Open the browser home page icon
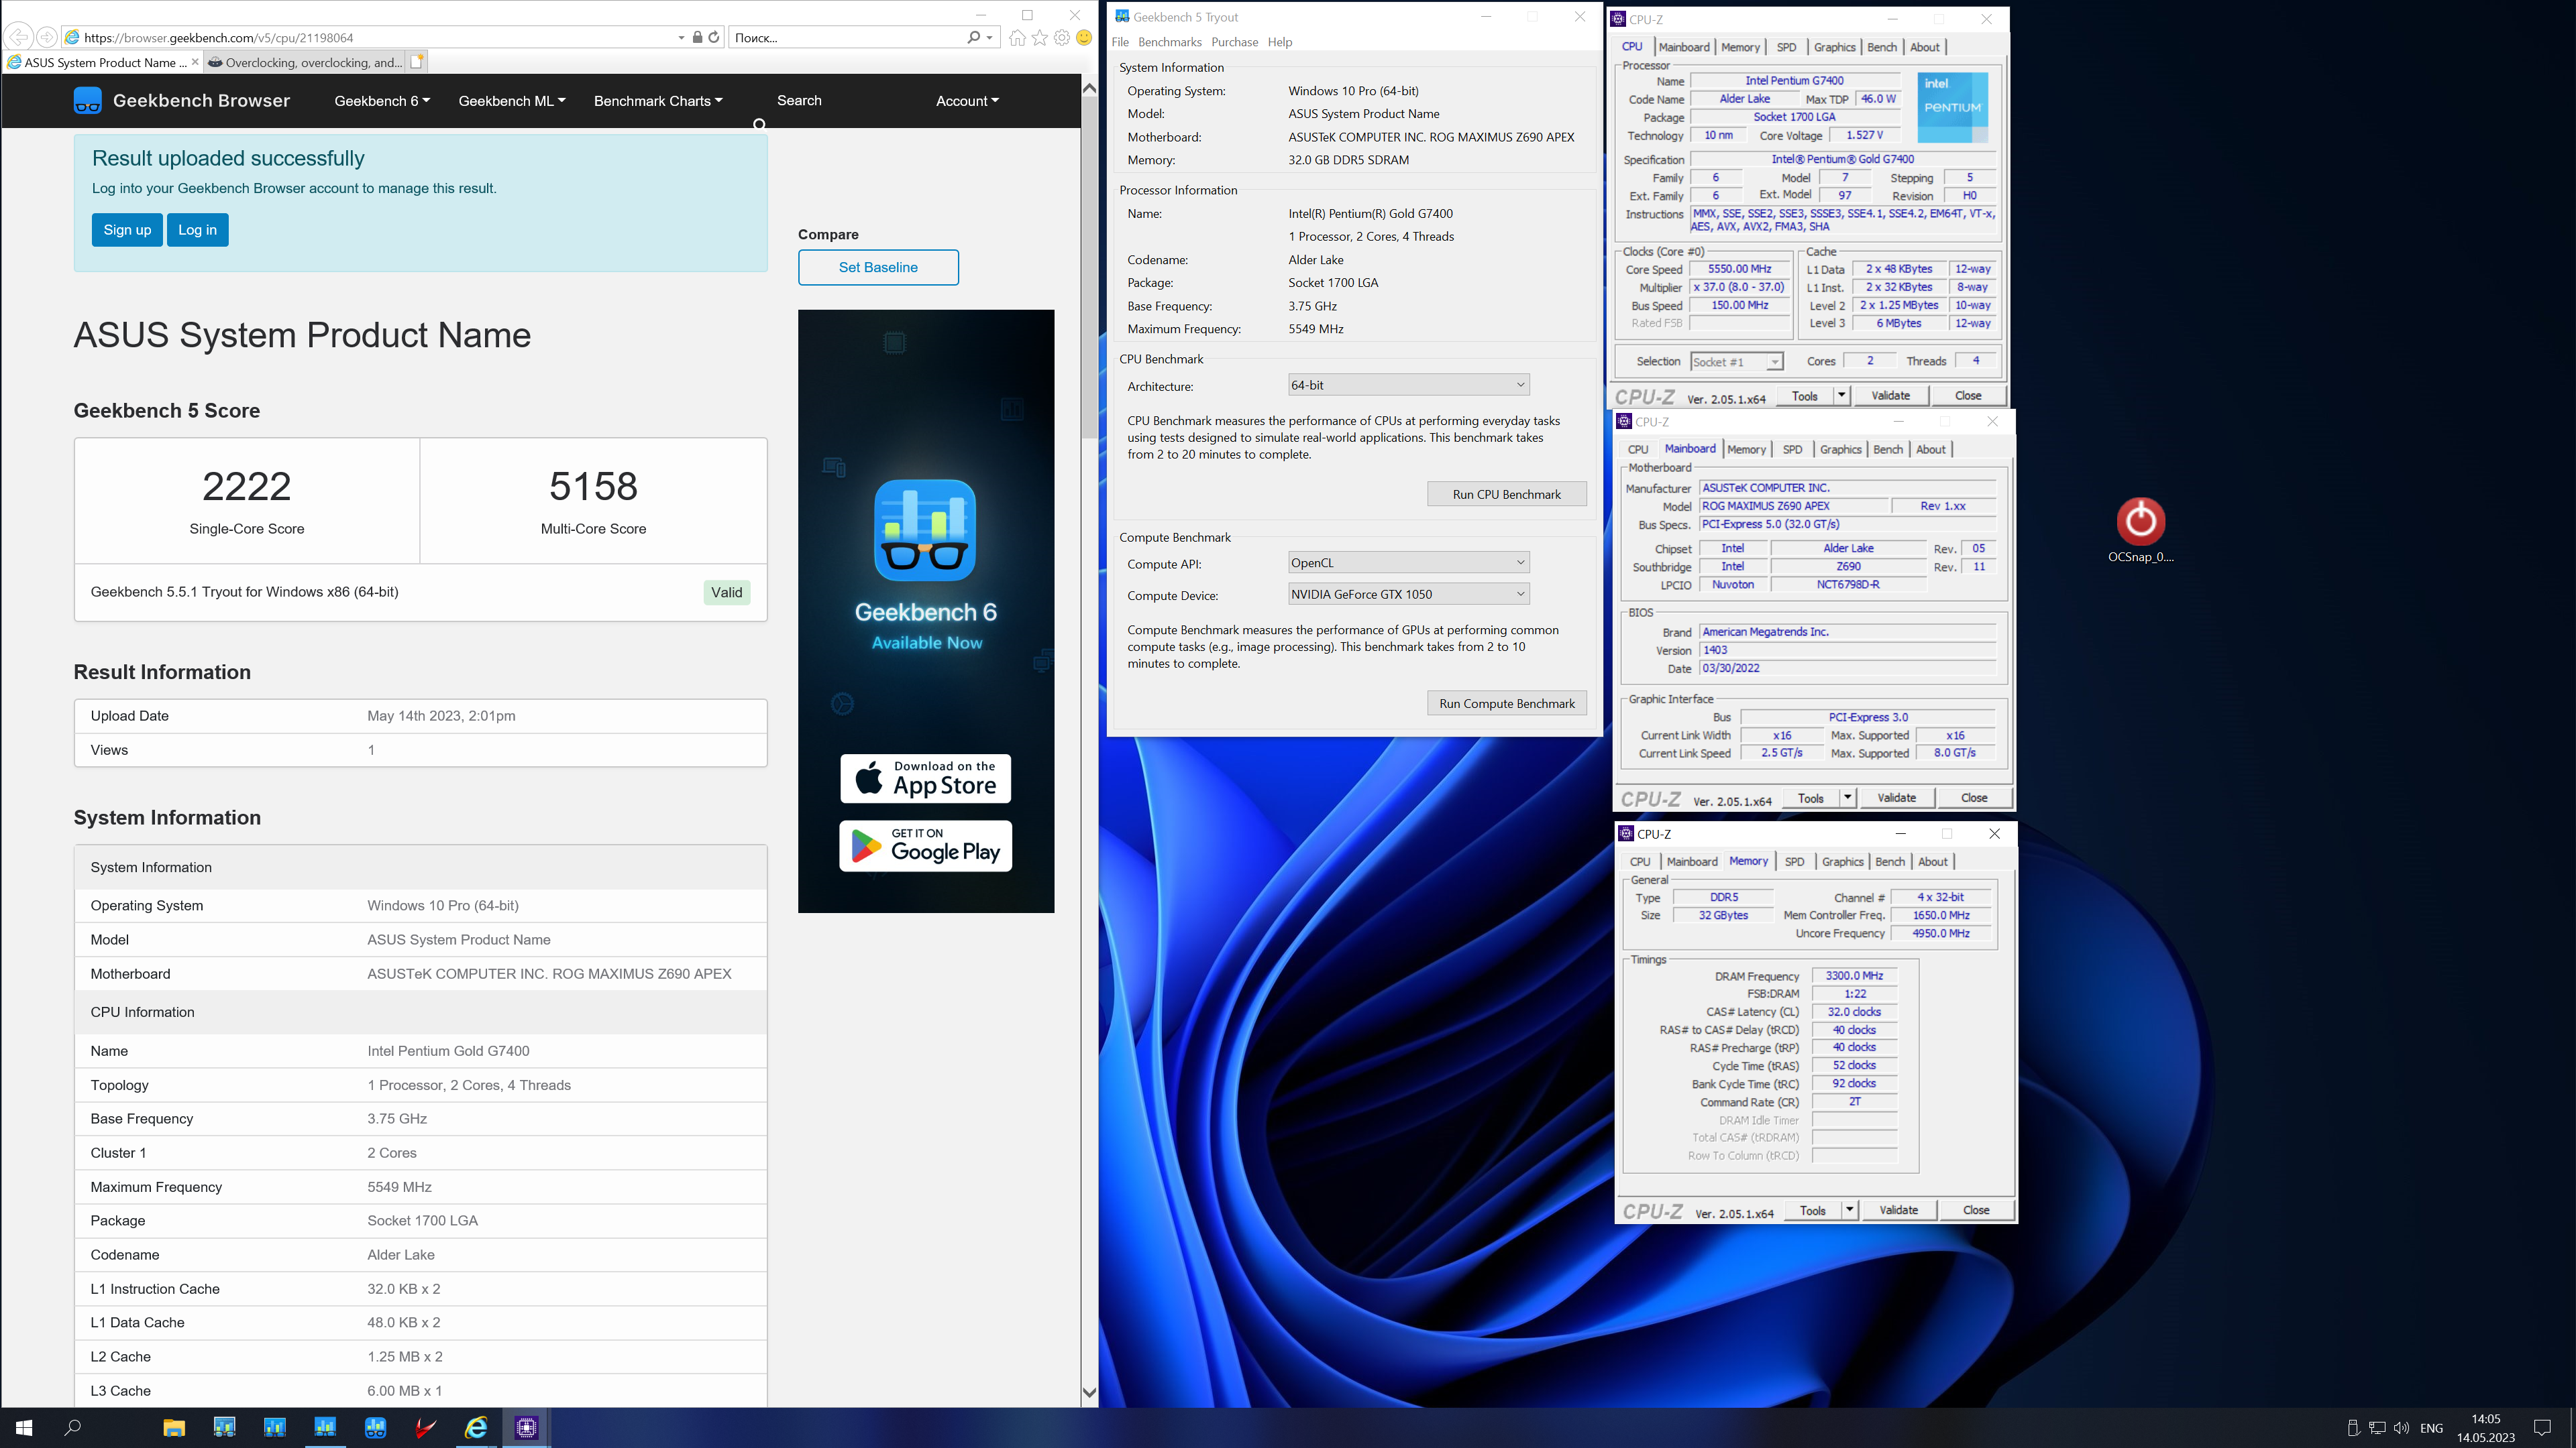Screen dimensions: 2576x1448 point(1017,37)
